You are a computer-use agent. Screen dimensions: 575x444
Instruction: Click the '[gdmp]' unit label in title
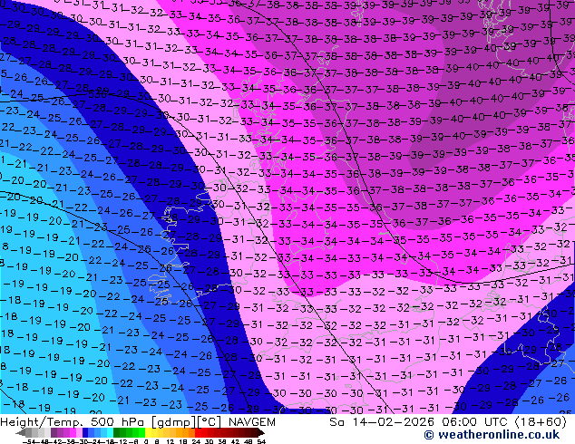[173, 422]
